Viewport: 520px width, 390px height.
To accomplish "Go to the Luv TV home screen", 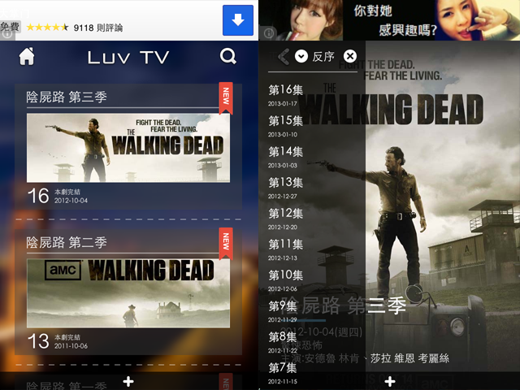I will tap(27, 56).
